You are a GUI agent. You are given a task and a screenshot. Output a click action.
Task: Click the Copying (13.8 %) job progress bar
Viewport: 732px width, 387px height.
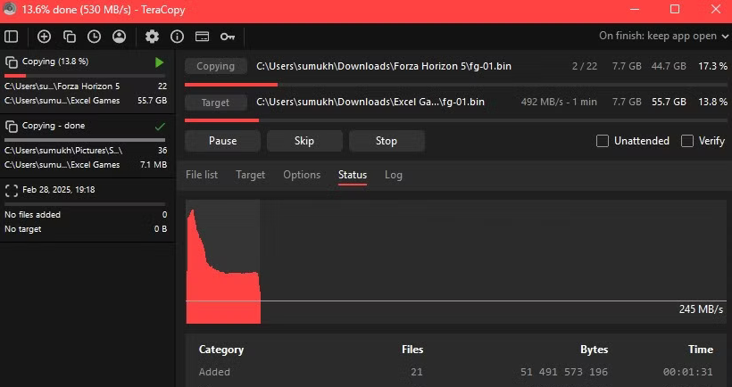[85, 76]
